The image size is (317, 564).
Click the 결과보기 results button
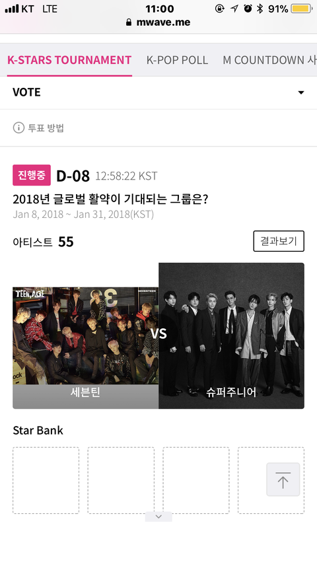[x=279, y=241]
